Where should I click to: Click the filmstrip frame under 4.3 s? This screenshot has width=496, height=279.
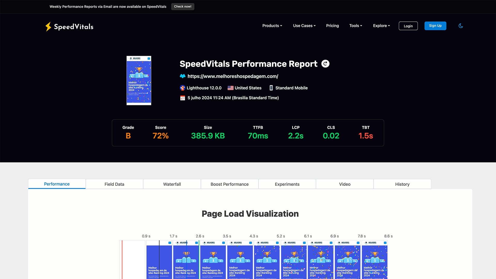(x=267, y=260)
